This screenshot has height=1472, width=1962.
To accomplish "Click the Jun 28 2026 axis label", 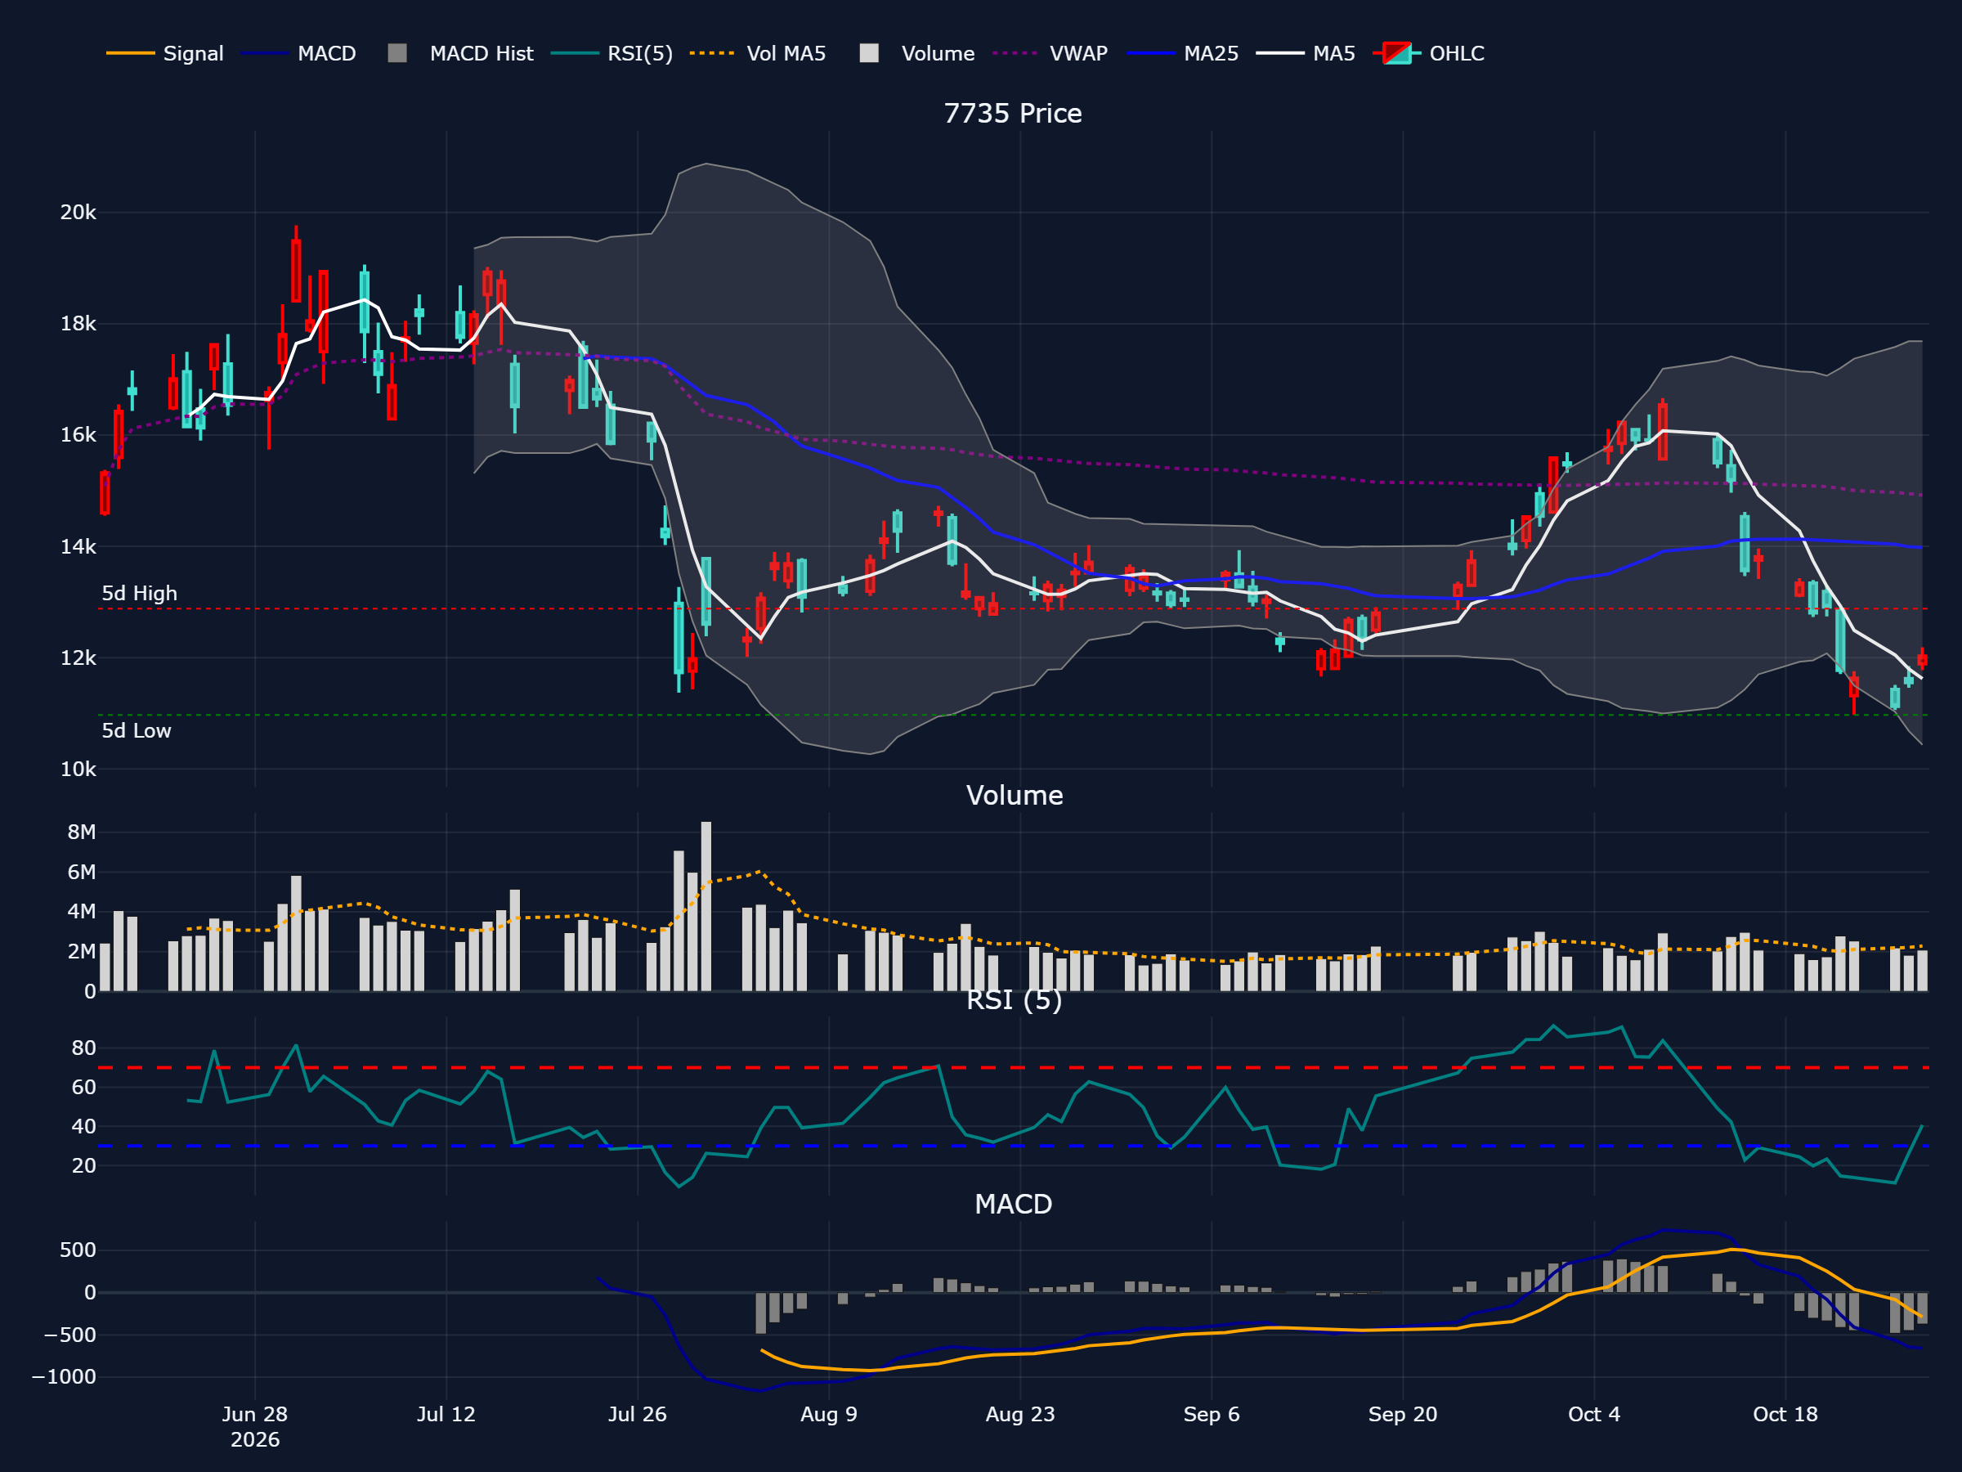I will click(x=254, y=1426).
